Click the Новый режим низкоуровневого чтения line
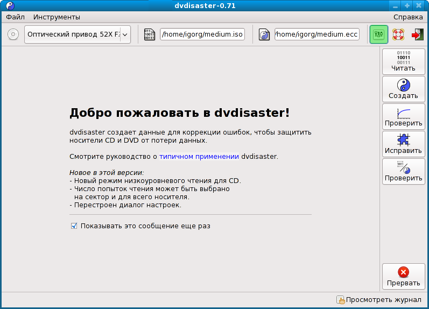This screenshot has width=429, height=309. (155, 181)
